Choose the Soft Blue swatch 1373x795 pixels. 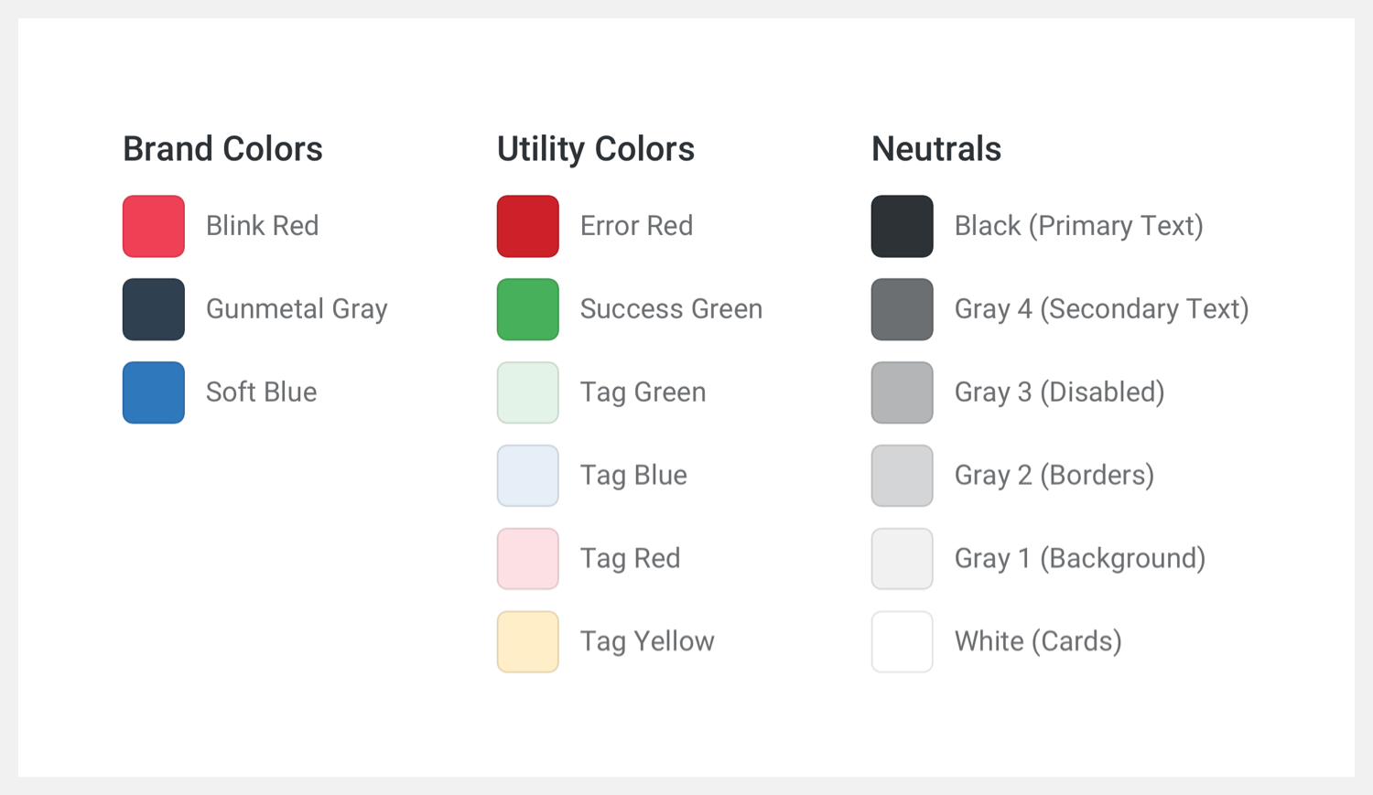click(x=154, y=392)
